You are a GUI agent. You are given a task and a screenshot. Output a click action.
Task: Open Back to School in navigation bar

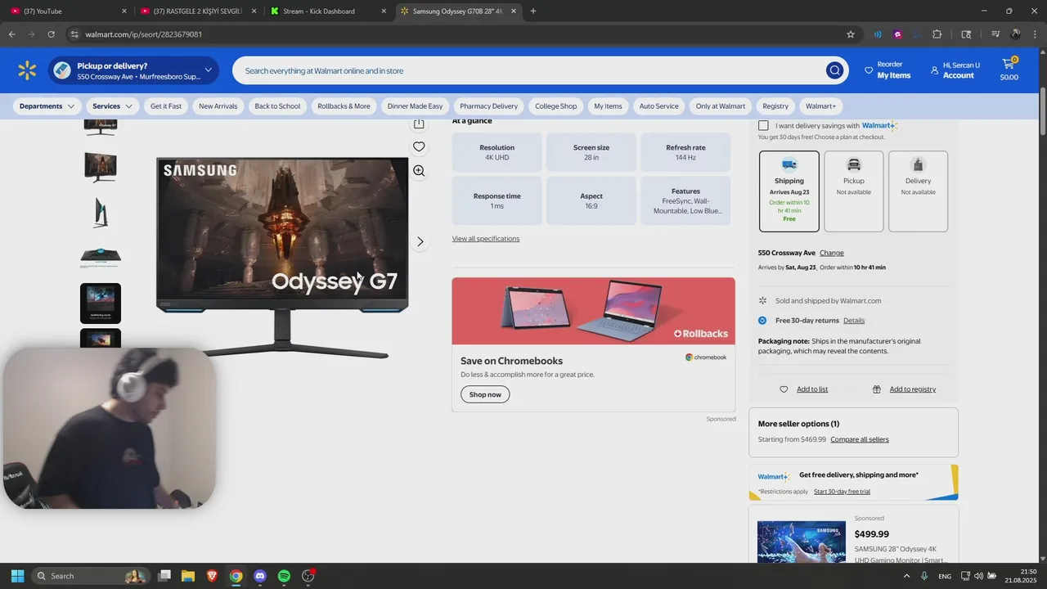[277, 106]
